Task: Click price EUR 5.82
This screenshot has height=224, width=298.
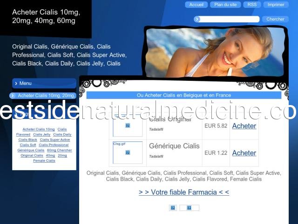Action: click(216, 126)
